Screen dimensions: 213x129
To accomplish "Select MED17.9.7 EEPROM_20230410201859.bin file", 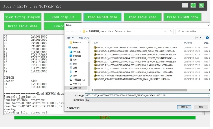I will pyautogui.click(x=135, y=55).
